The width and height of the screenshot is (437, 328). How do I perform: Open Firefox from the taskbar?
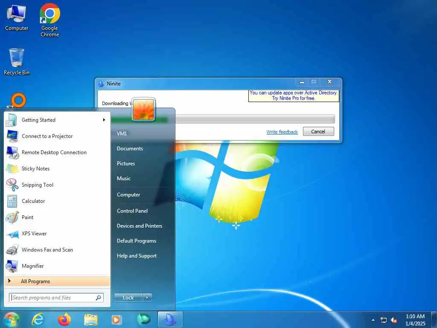pyautogui.click(x=64, y=319)
